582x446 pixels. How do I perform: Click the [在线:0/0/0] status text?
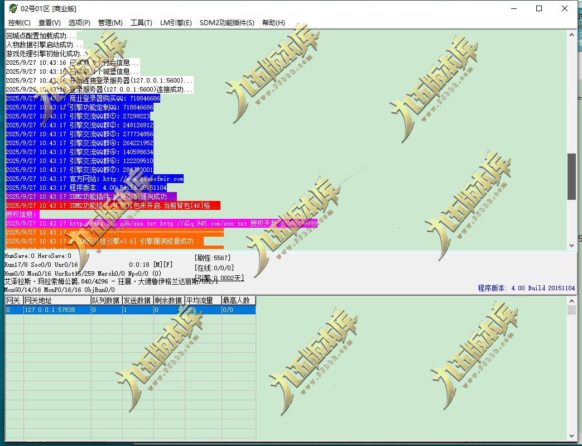[x=214, y=268]
